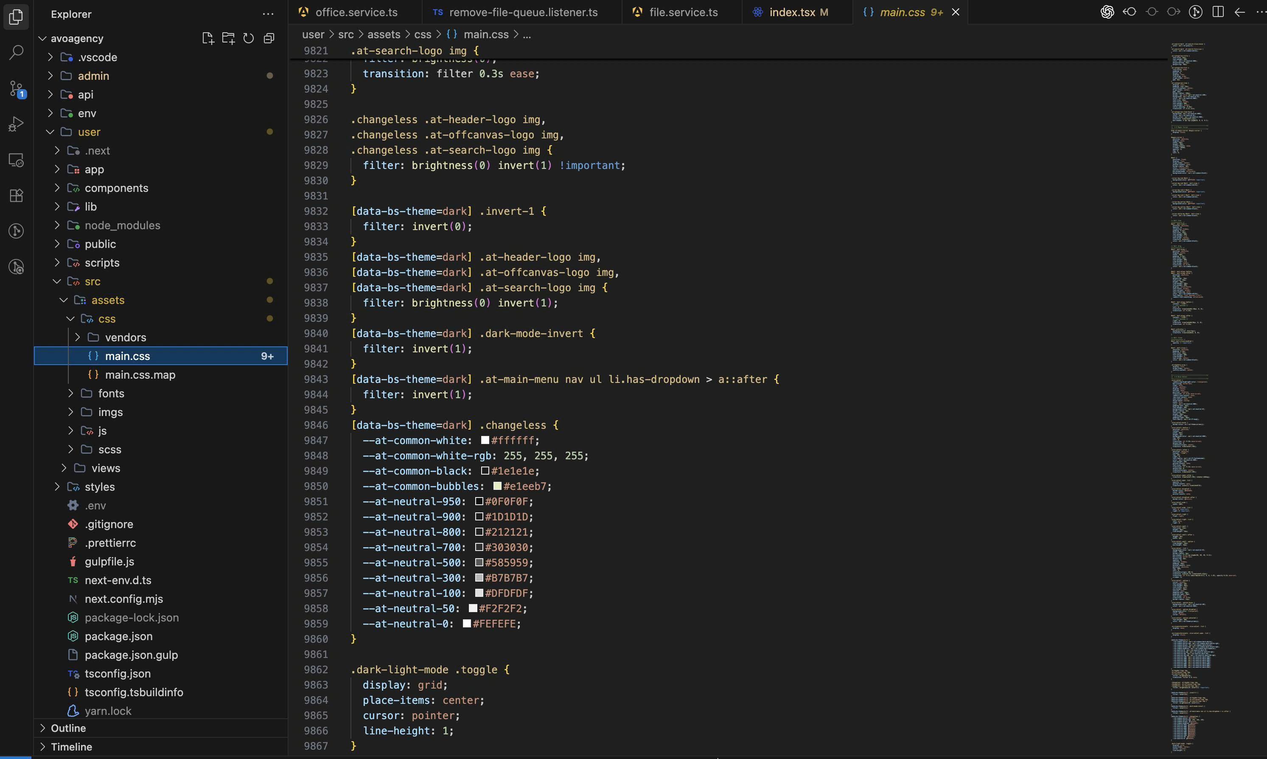Open the Git Graph activity bar icon
The width and height of the screenshot is (1267, 759).
tap(17, 231)
